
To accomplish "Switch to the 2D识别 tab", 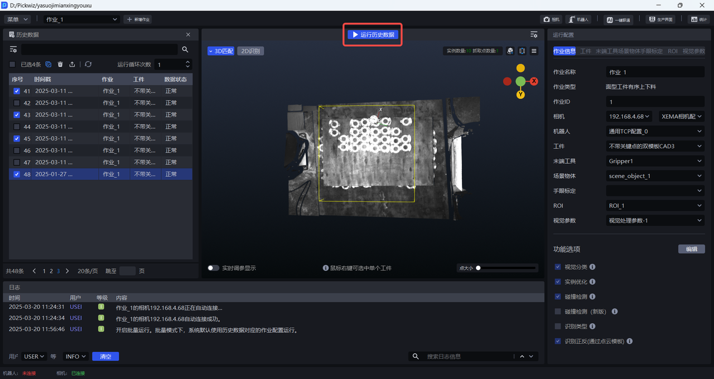I will point(250,51).
